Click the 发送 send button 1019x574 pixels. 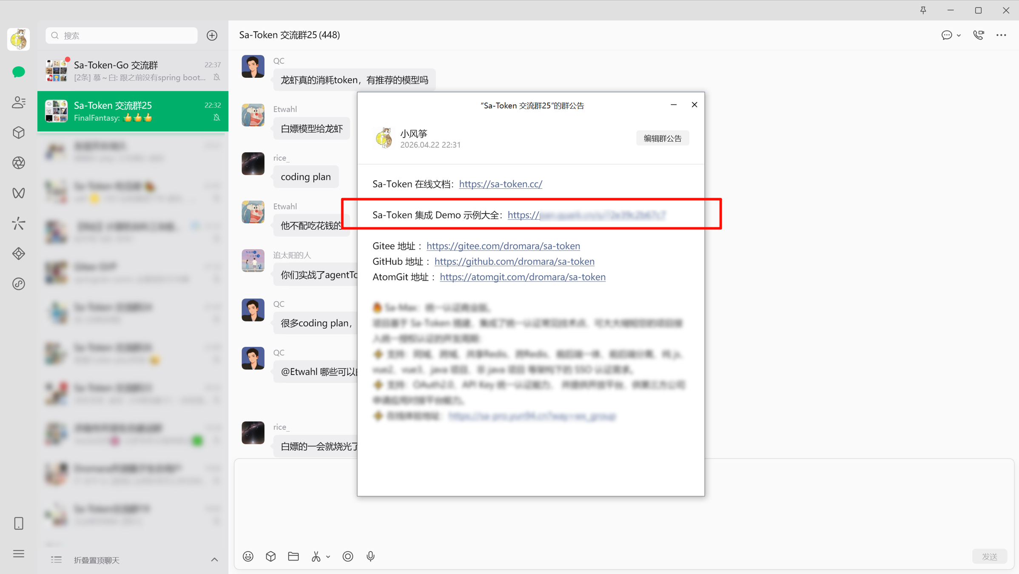click(x=990, y=556)
